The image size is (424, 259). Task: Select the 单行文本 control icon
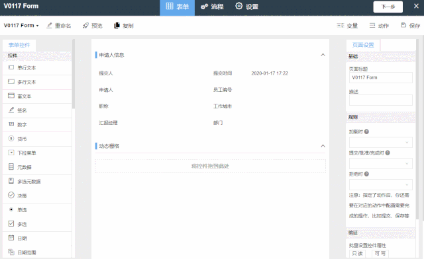coord(11,67)
